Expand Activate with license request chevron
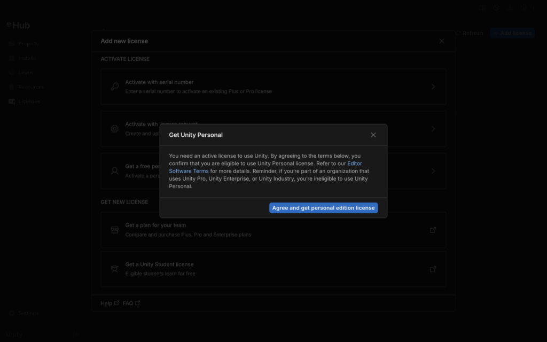Screen dimensions: 547x342 pos(433,129)
